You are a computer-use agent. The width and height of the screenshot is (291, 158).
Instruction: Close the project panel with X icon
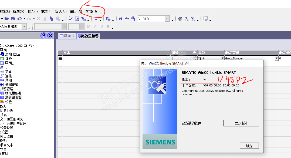pyautogui.click(x=50, y=35)
